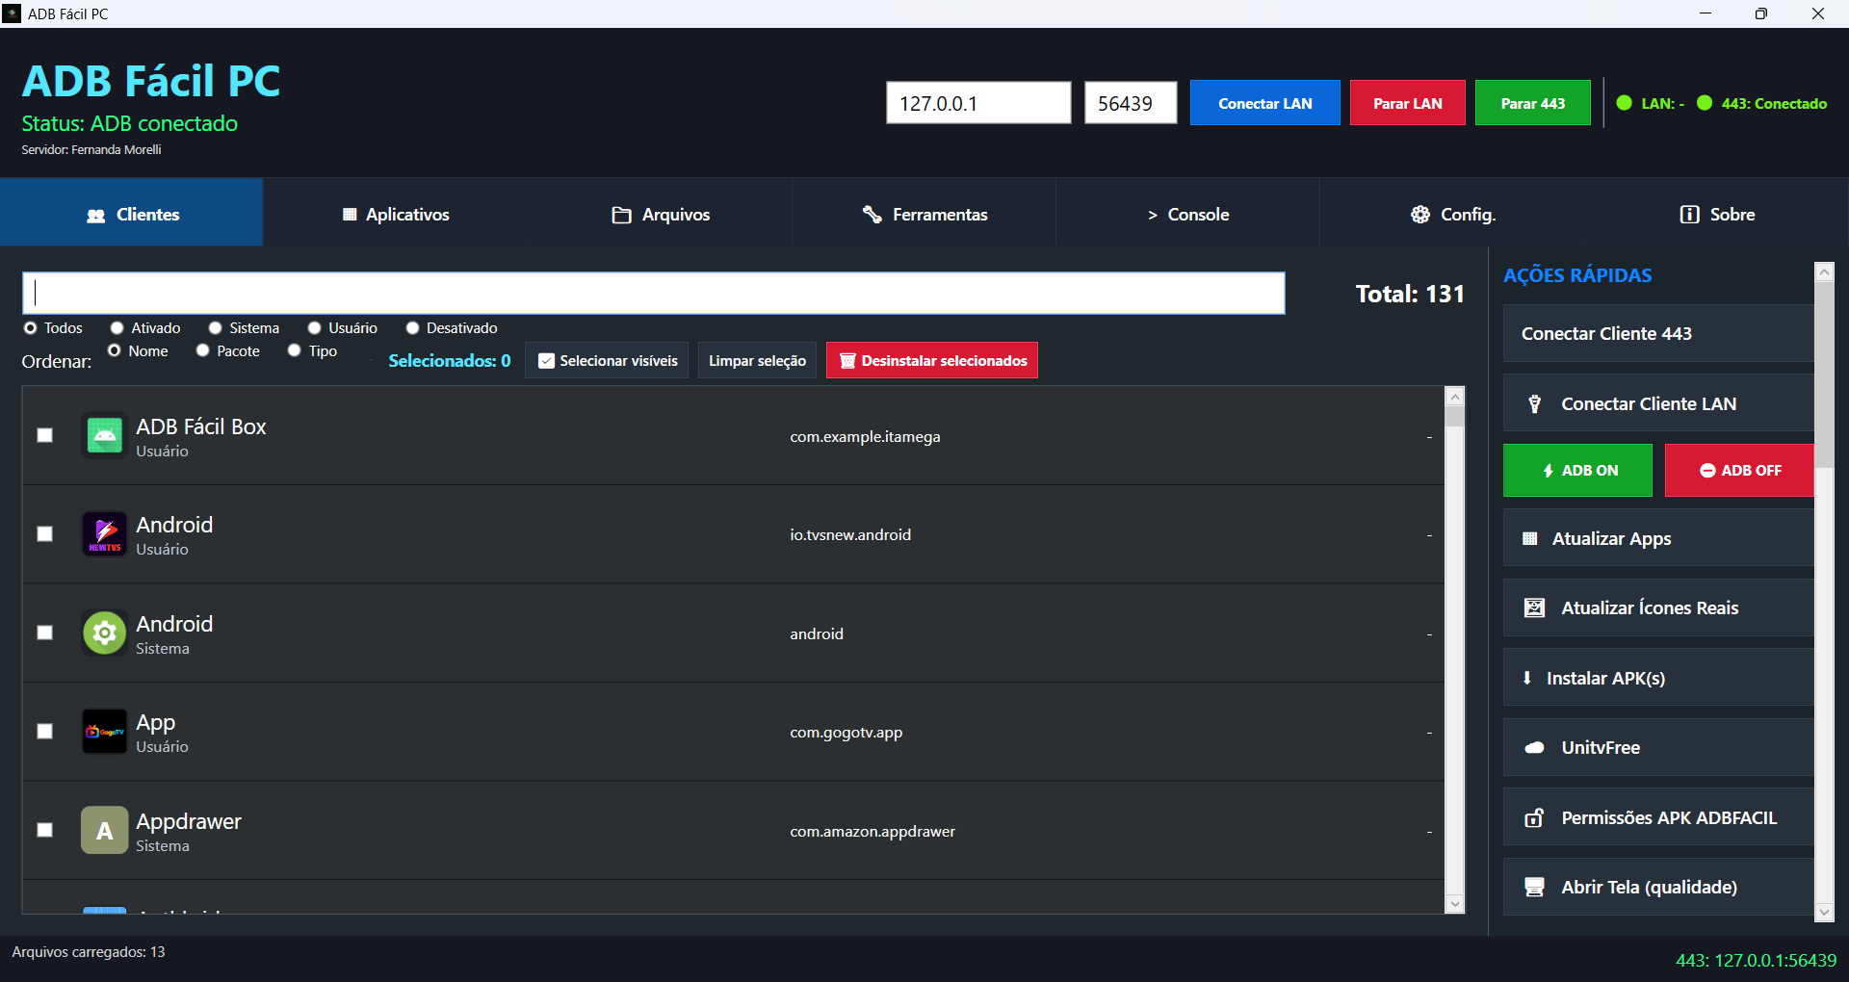The width and height of the screenshot is (1849, 982).
Task: Click the IP address field 127.0.0.1
Action: (x=978, y=103)
